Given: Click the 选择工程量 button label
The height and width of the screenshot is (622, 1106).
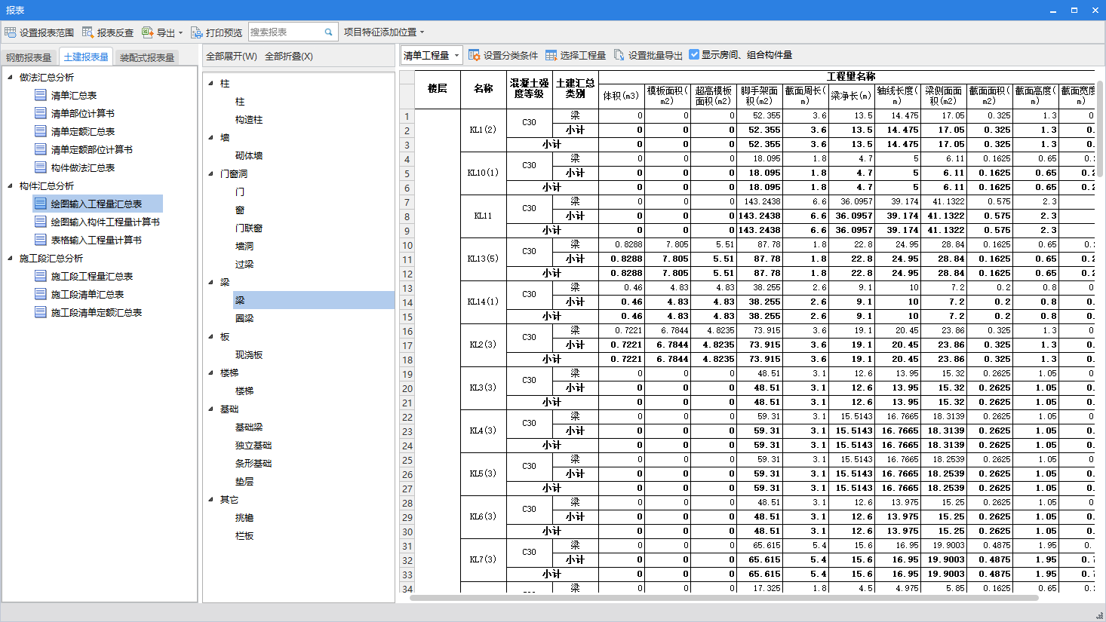Looking at the screenshot, I should click(583, 55).
